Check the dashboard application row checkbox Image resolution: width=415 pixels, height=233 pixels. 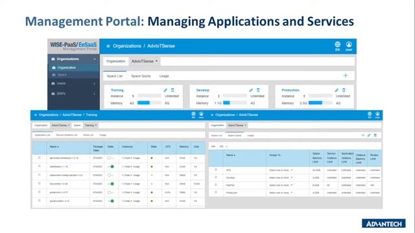click(40, 166)
